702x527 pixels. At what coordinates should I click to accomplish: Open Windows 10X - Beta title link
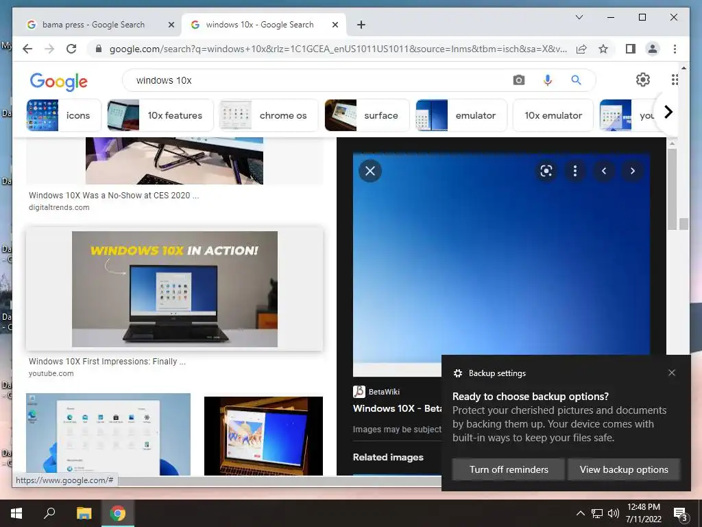397,409
